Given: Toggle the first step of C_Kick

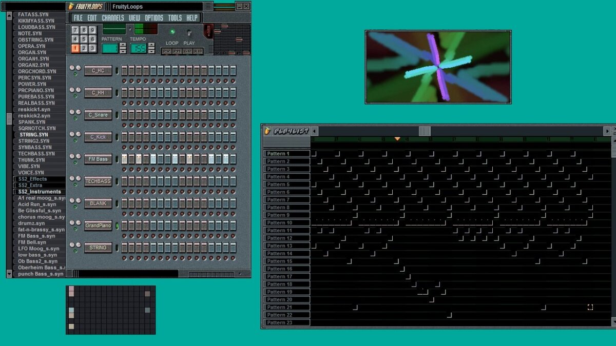Looking at the screenshot, I should (x=124, y=137).
